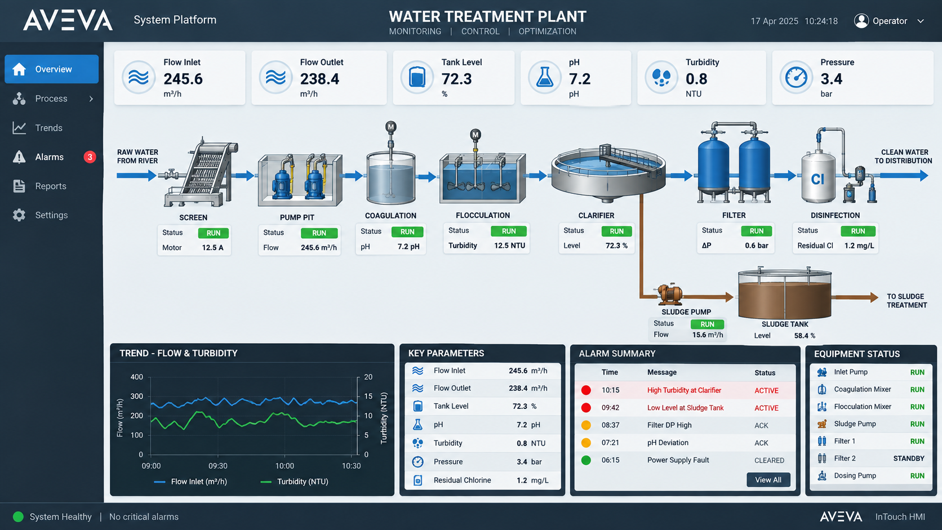Switch to the CONTROL tab
The width and height of the screenshot is (942, 530).
coord(481,32)
